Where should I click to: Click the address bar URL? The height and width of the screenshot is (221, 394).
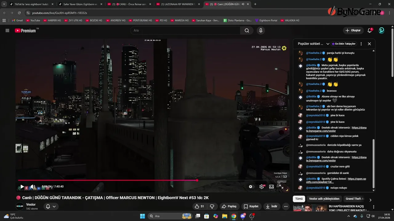(x=60, y=13)
